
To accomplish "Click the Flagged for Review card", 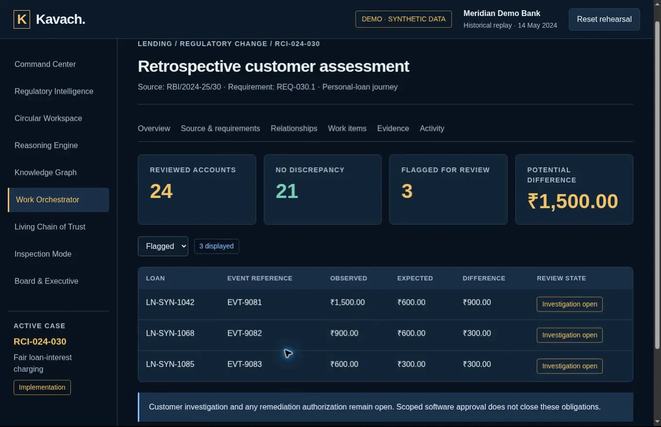I will point(448,189).
